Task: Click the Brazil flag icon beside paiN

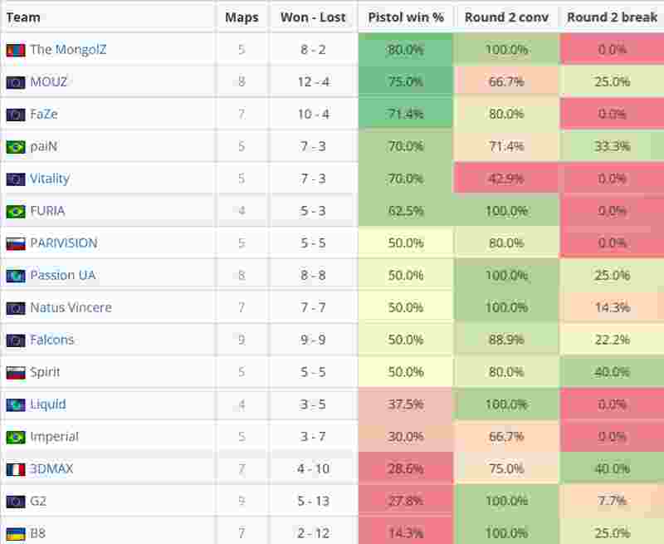Action: 15,147
